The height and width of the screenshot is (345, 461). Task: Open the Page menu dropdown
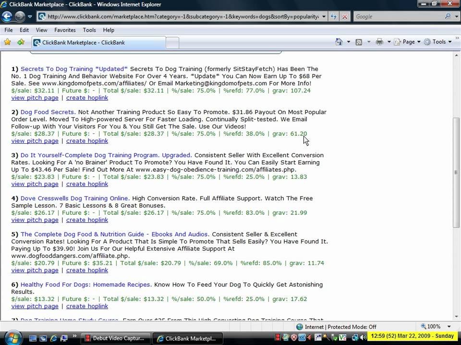coord(408,42)
